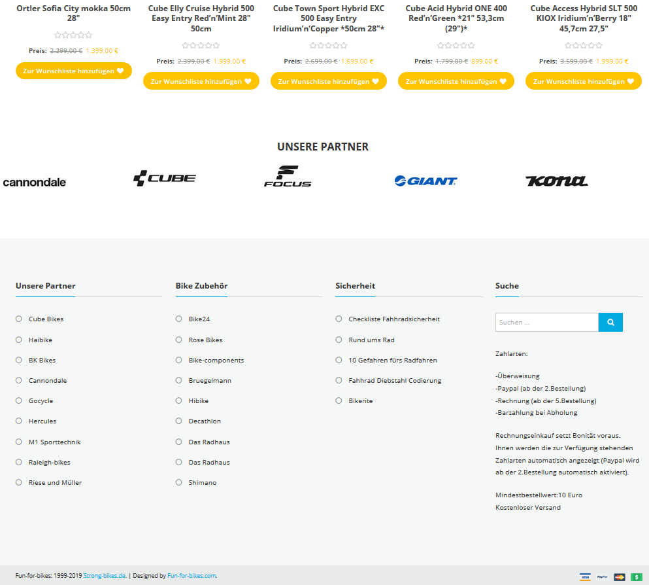649x585 pixels.
Task: Rate Cube Acid Hybrid ONE with stars
Action: pyautogui.click(x=456, y=46)
